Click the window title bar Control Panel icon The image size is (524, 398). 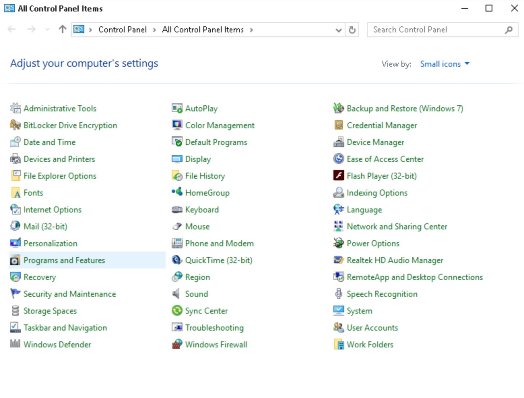coord(9,8)
